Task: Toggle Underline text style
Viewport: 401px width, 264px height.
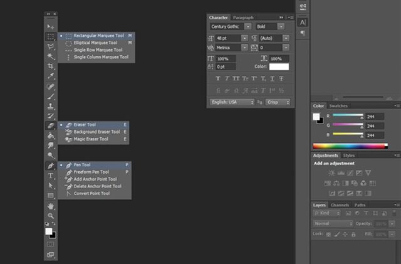Action: (x=273, y=78)
